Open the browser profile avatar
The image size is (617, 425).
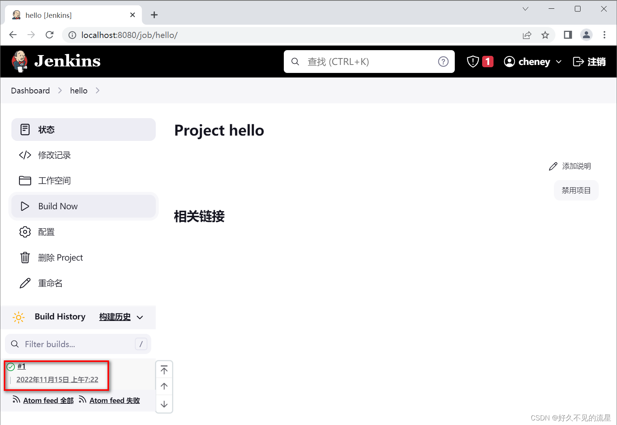(586, 35)
